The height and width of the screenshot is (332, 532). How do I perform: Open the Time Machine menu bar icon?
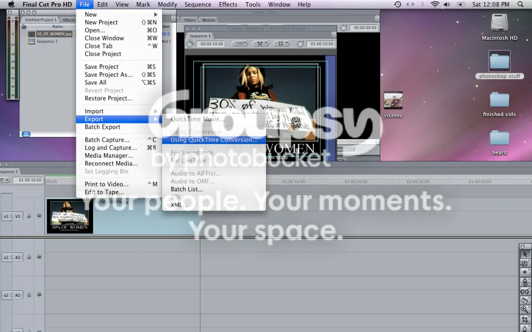397,4
